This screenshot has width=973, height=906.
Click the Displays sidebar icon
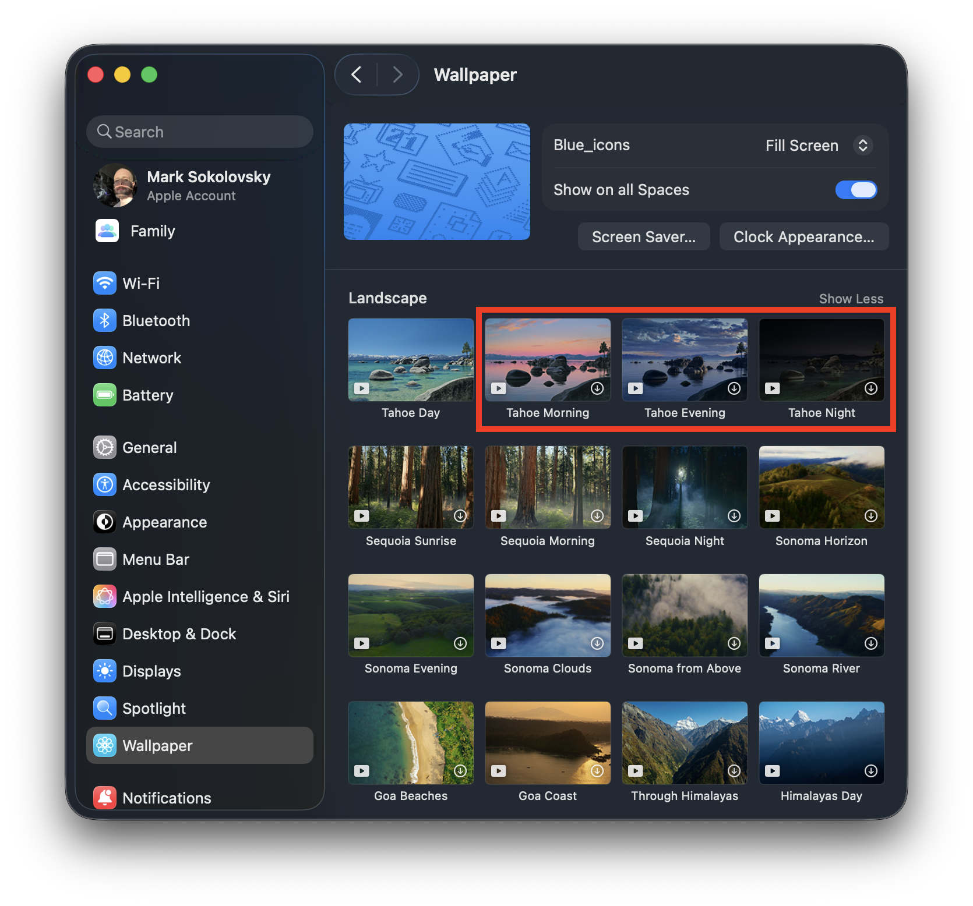click(105, 671)
